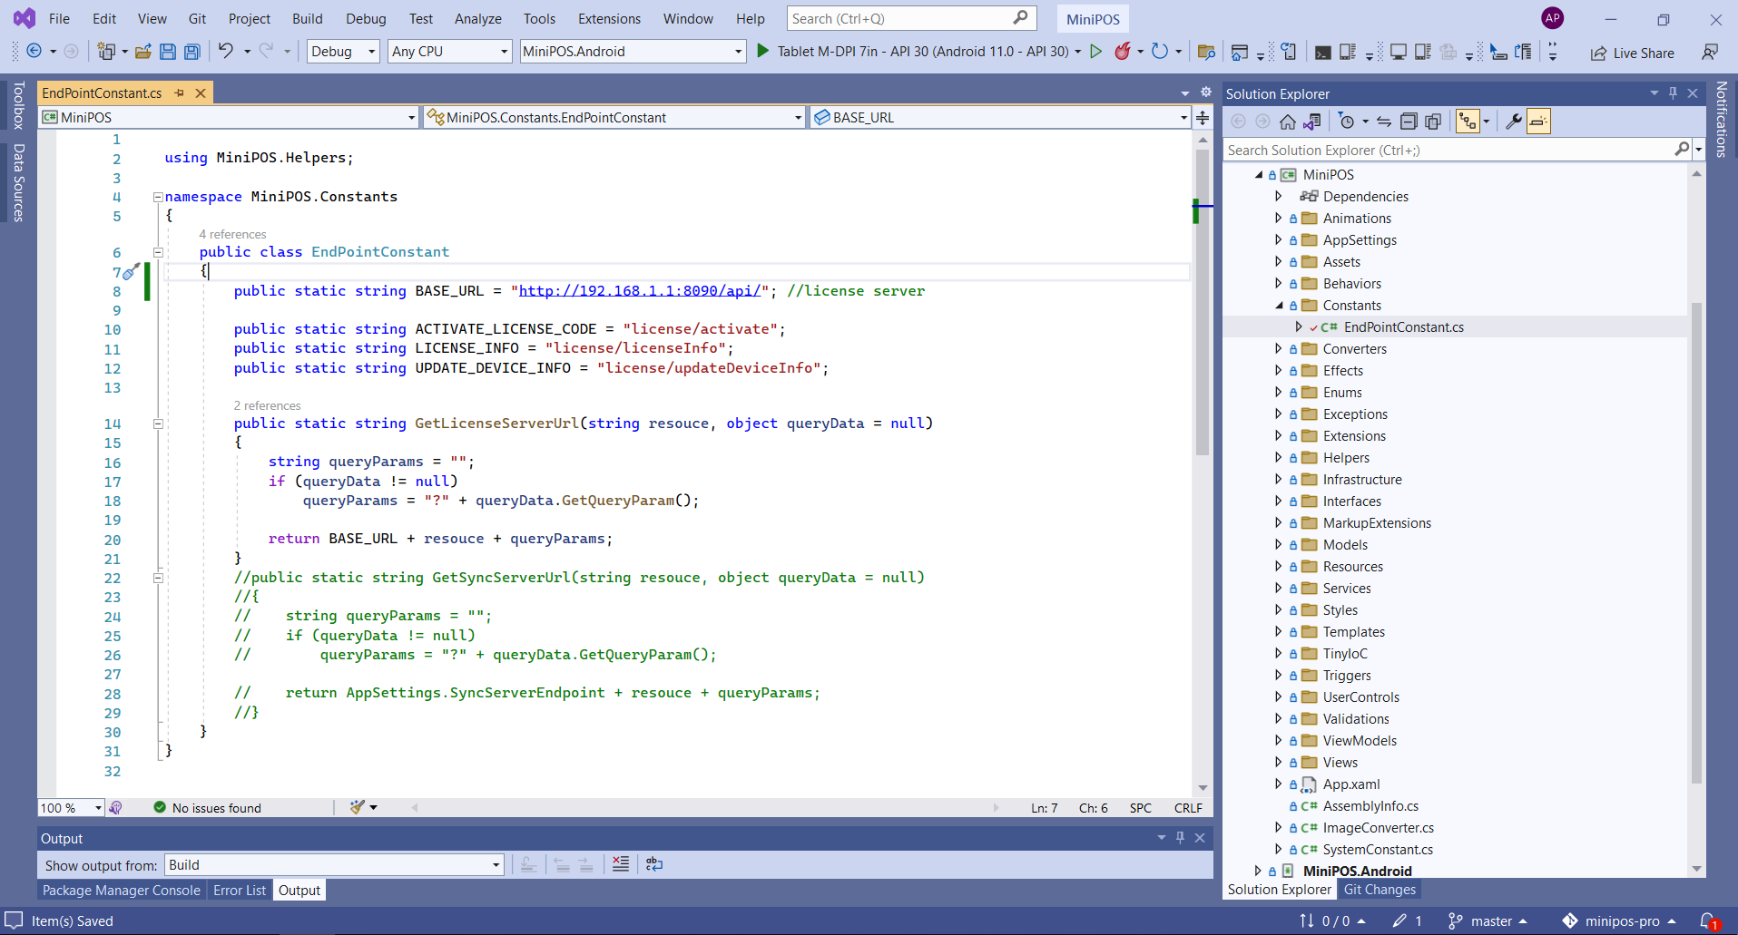Open the Any CPU platform dropdown
Screen dimensions: 1738x935
[450, 52]
